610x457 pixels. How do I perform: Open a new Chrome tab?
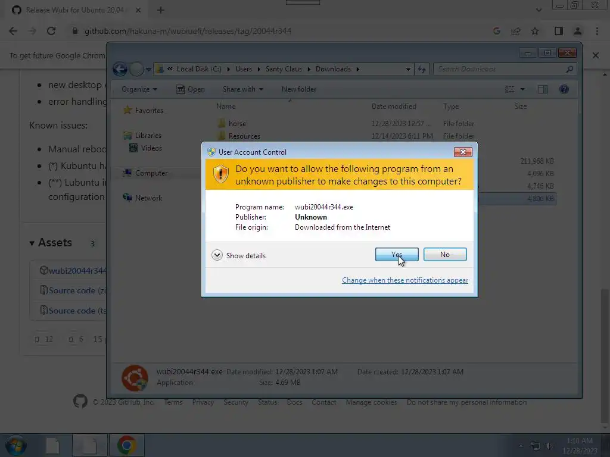click(x=161, y=10)
